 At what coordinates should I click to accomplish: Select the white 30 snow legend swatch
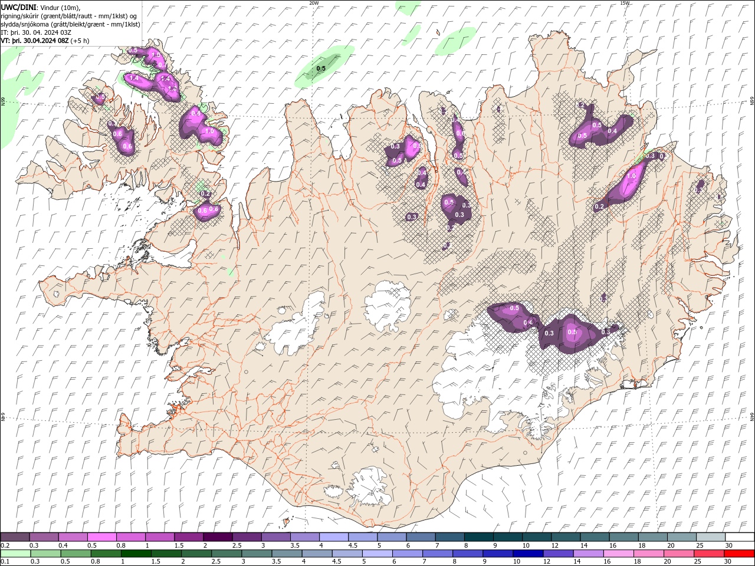click(x=739, y=537)
